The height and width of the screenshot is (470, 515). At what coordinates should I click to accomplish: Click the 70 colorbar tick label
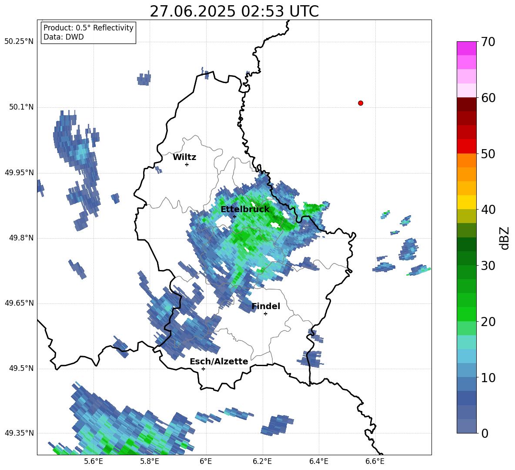click(488, 42)
